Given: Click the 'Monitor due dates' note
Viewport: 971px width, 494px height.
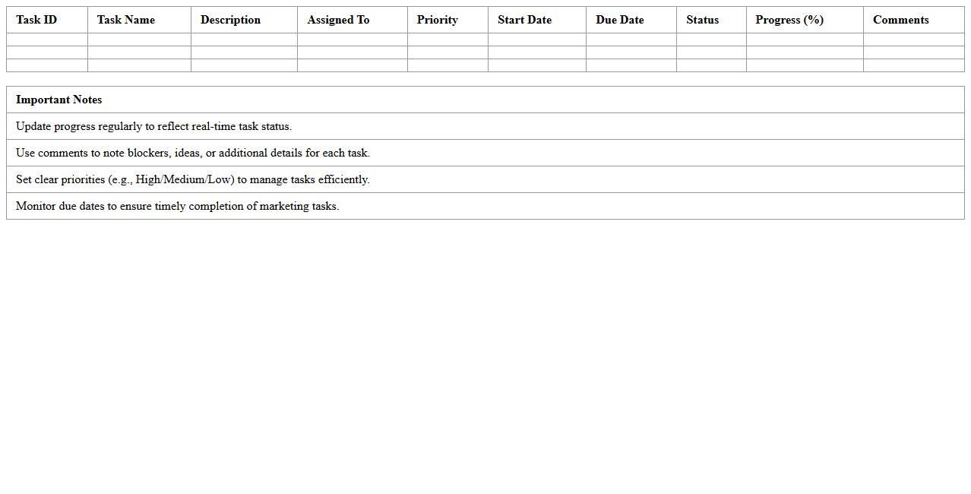Looking at the screenshot, I should coord(177,206).
